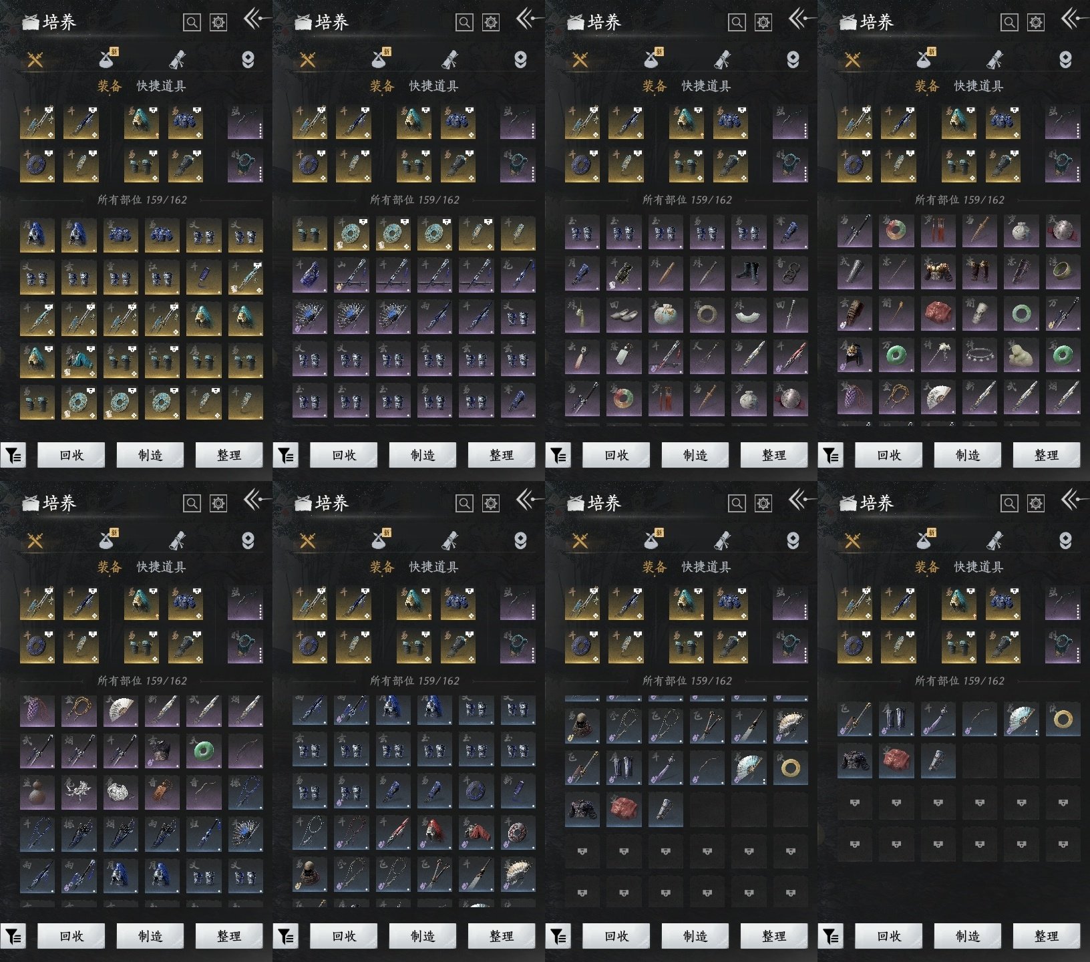Screen dimensions: 1090x962
Task: Open the filter in the nine-item panel
Action: click(831, 937)
